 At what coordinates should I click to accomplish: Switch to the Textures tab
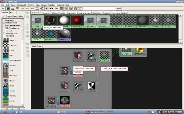click(45, 13)
